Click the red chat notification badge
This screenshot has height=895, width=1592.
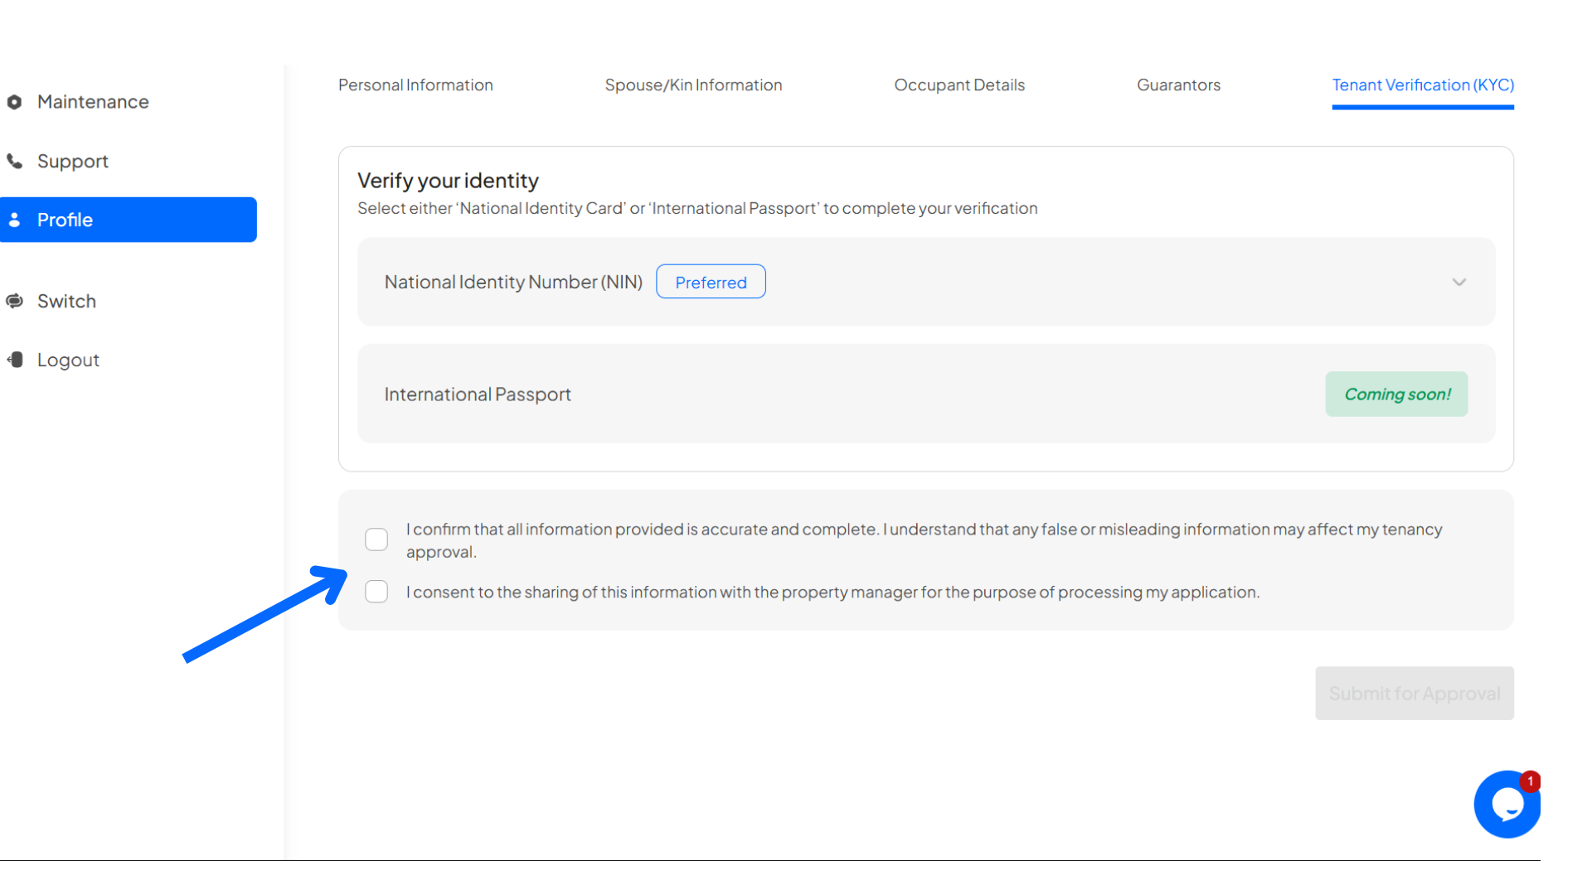point(1530,781)
